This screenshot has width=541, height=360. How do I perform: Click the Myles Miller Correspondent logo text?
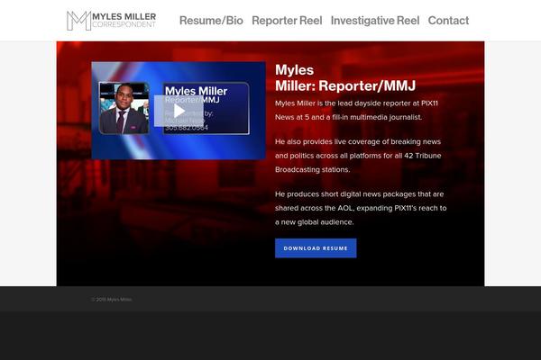[x=124, y=20]
